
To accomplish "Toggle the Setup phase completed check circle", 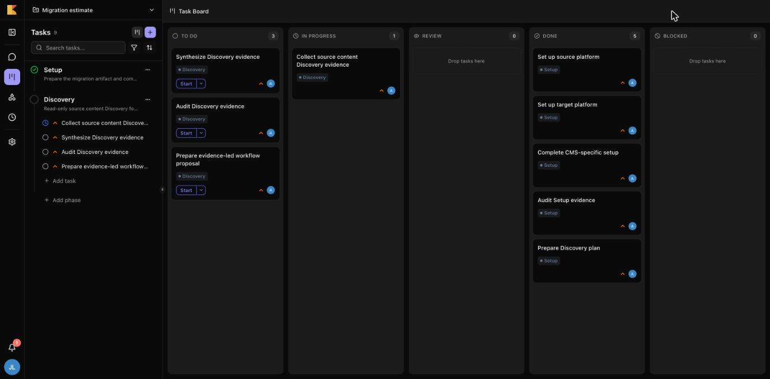I will coord(34,70).
